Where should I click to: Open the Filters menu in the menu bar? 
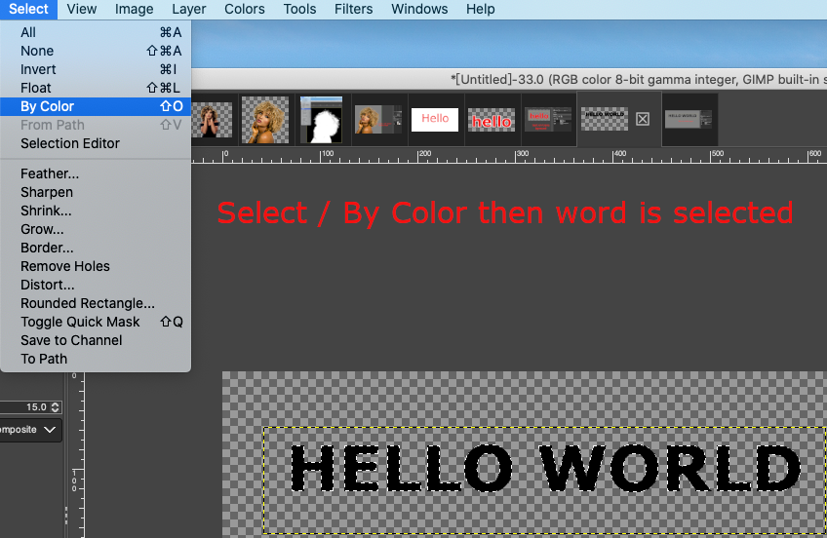[353, 9]
